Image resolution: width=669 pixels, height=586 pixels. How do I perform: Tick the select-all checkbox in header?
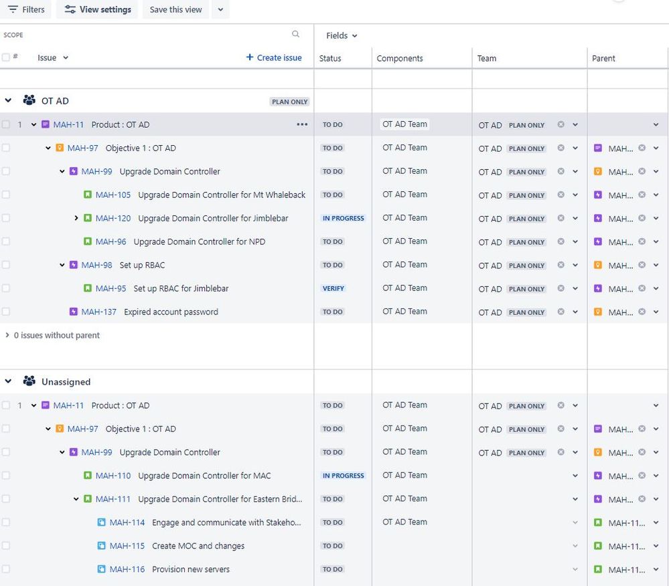tap(5, 58)
